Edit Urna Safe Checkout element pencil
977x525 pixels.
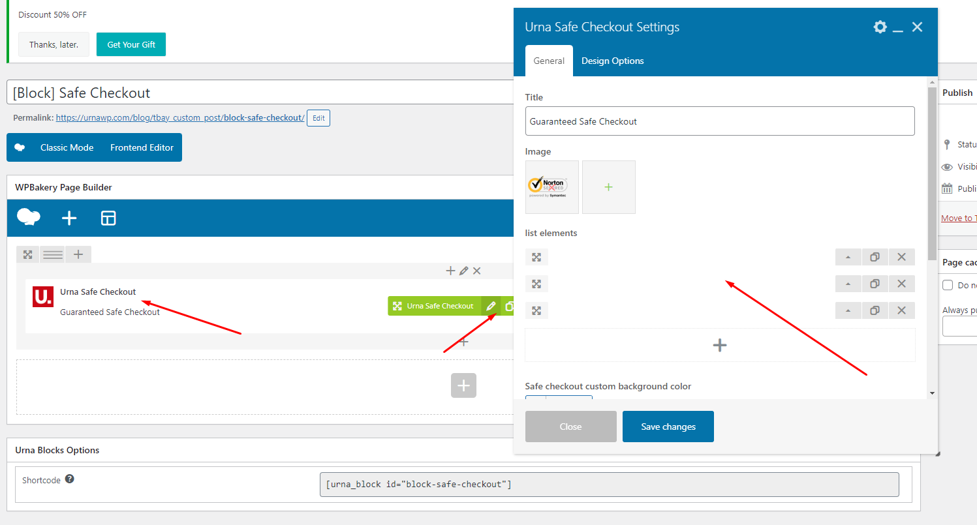point(491,306)
